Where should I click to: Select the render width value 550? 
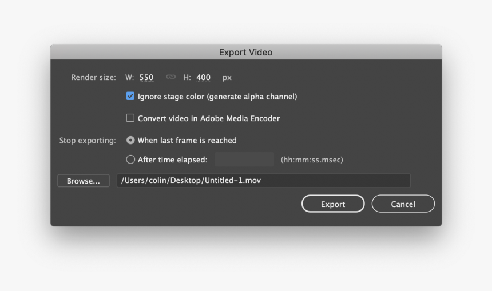pos(146,77)
